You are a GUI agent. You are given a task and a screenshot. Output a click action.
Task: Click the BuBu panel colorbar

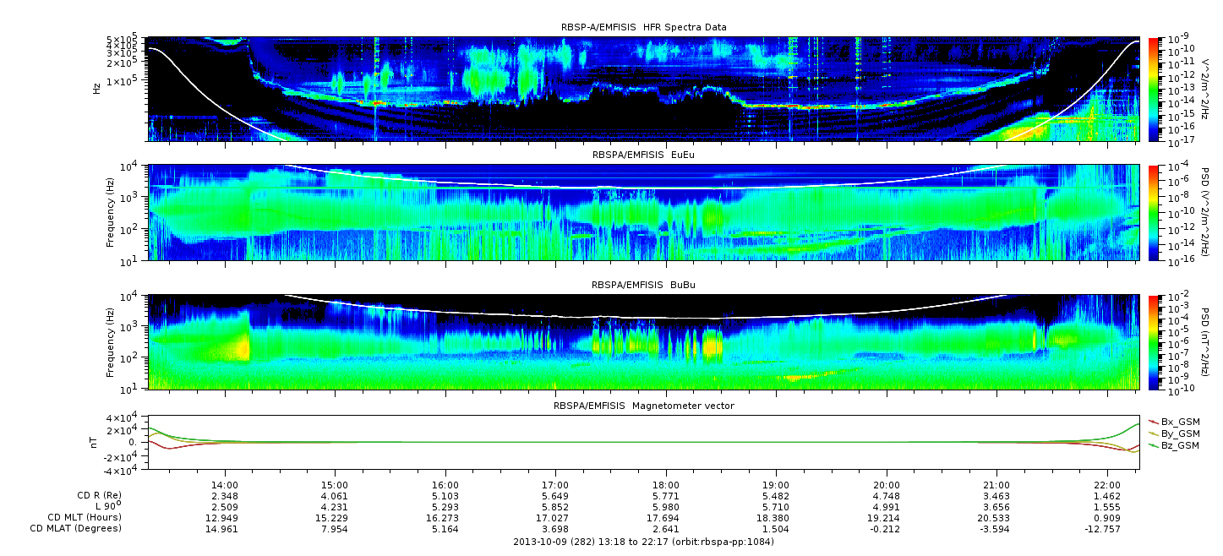(1153, 342)
